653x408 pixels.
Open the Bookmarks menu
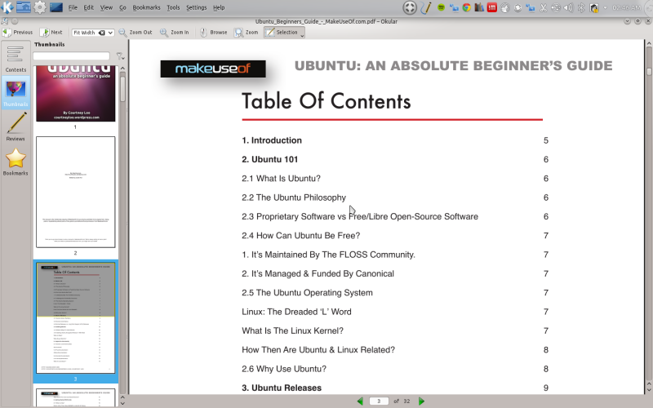pyautogui.click(x=146, y=7)
